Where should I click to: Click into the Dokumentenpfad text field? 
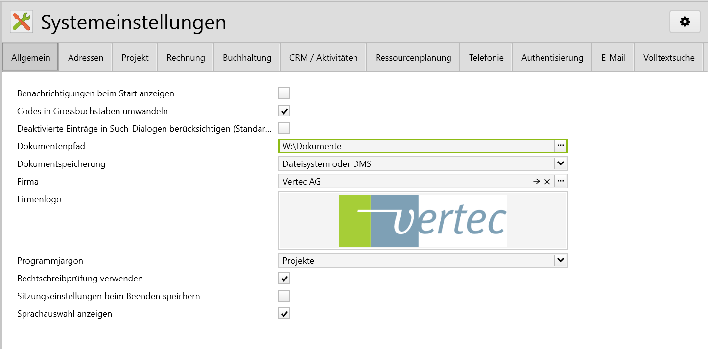coord(416,146)
